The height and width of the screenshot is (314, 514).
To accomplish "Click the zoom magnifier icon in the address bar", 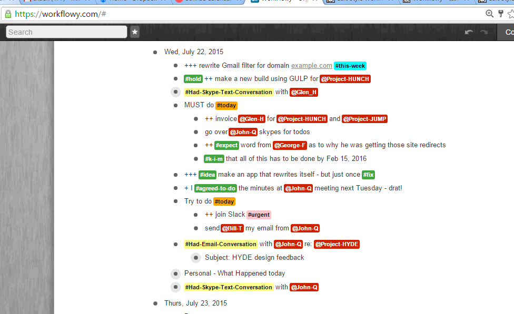I will tap(489, 14).
